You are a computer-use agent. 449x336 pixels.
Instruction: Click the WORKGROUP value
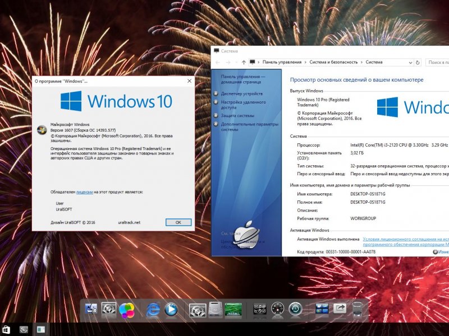pos(363,218)
